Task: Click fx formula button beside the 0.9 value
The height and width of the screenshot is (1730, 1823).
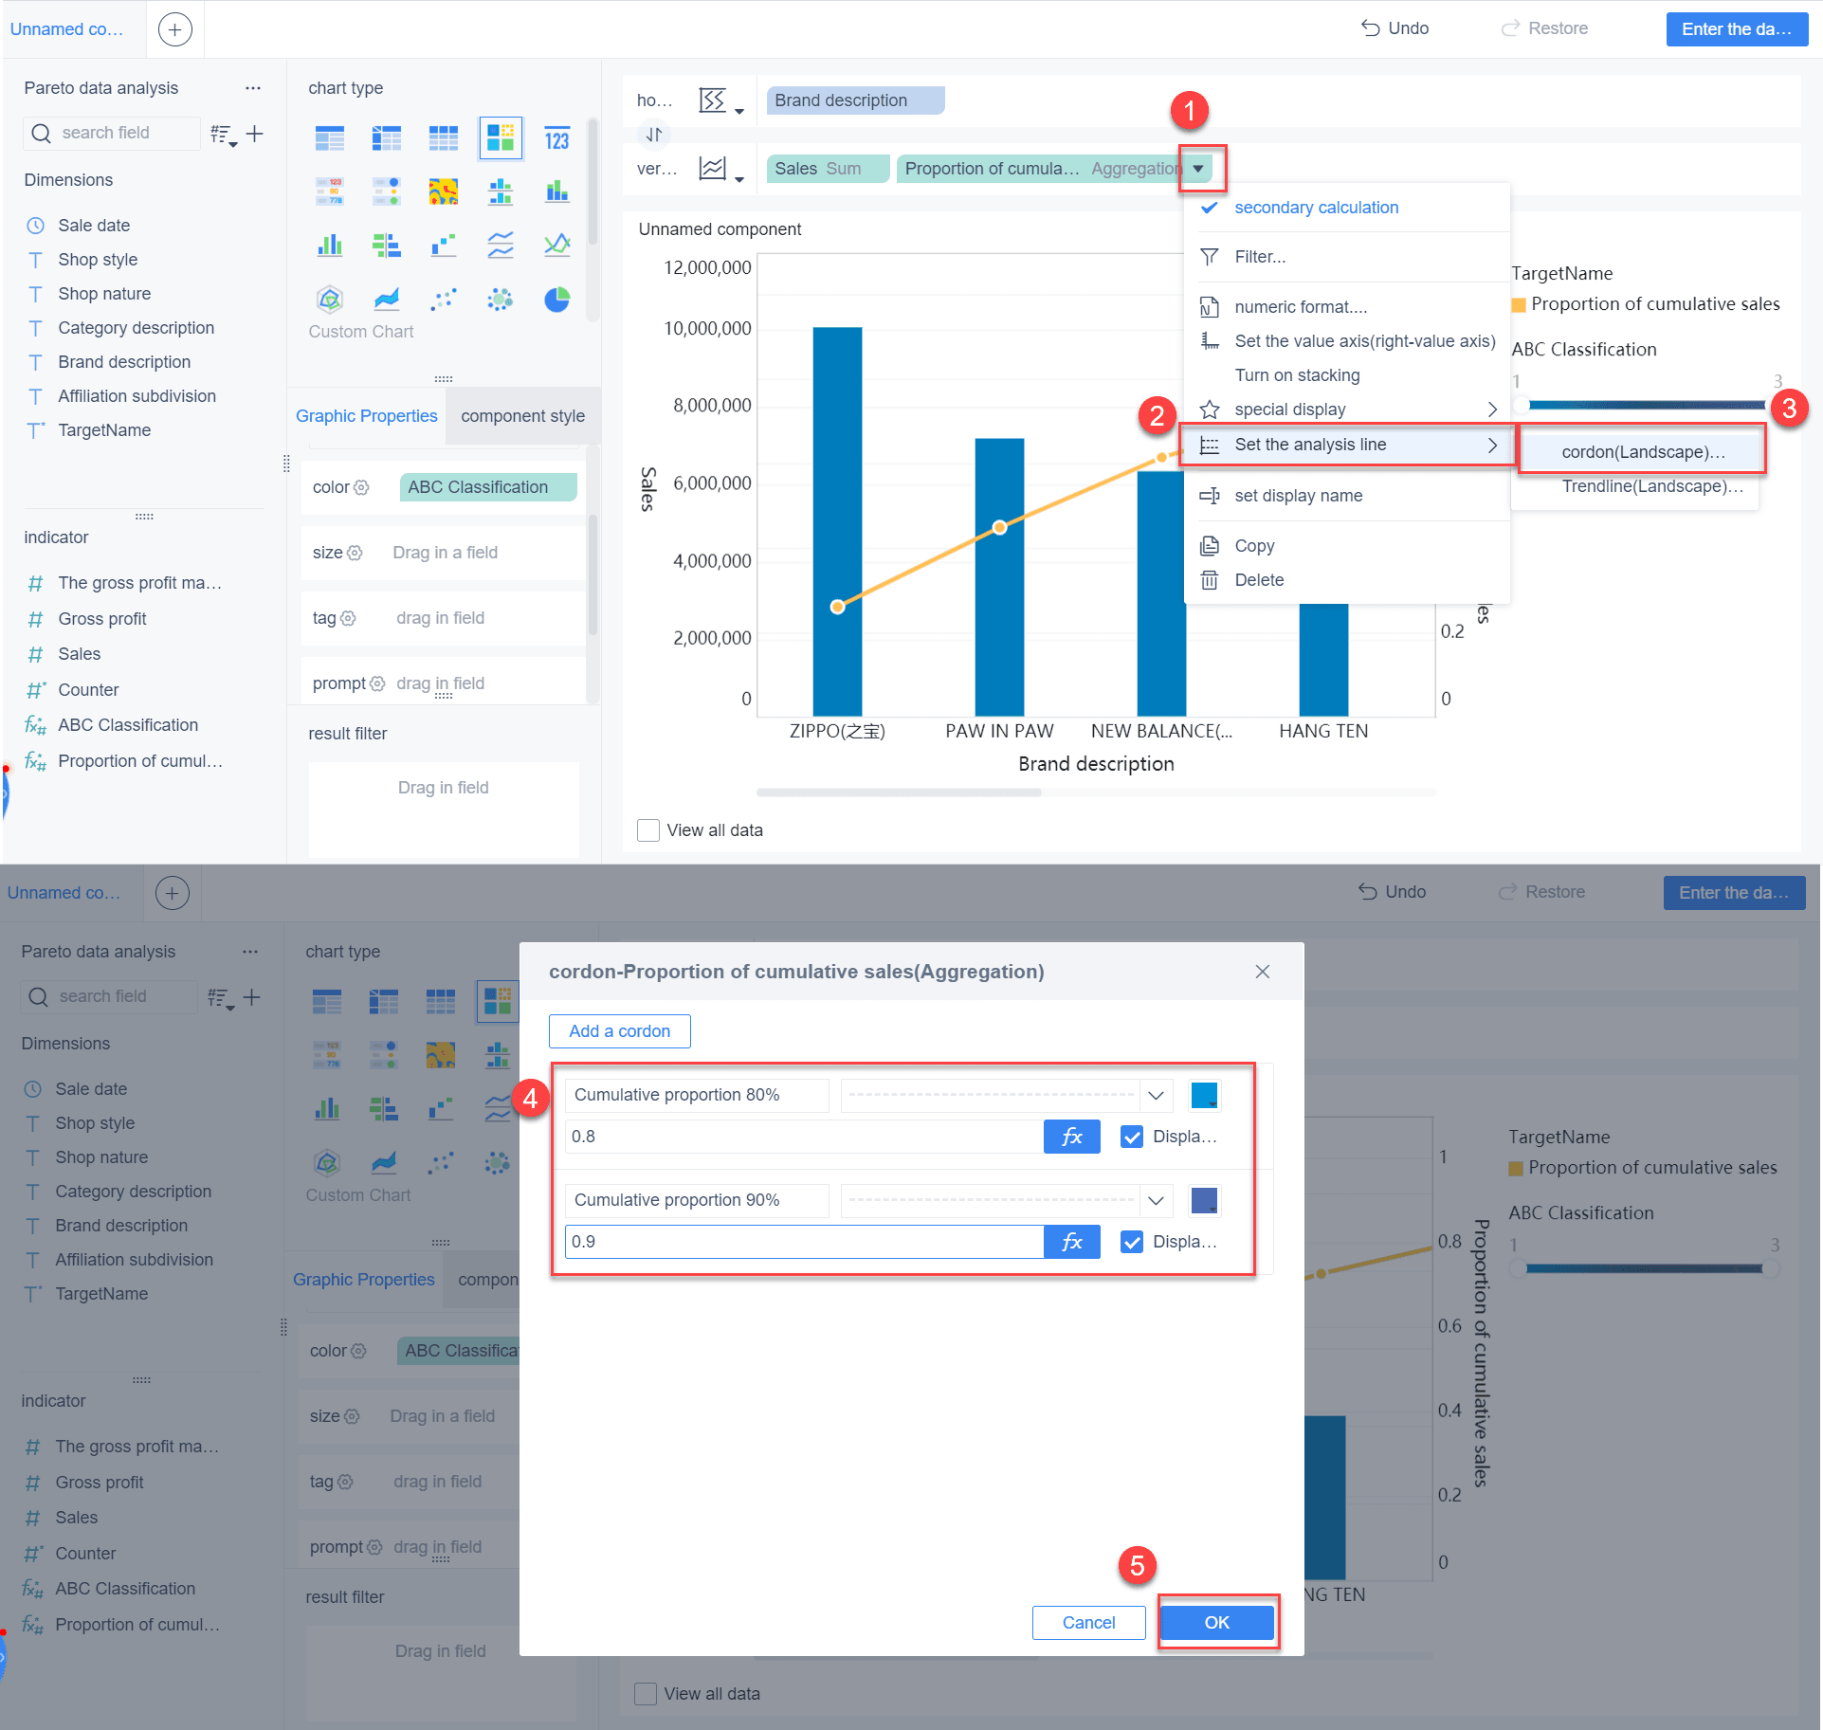Action: (x=1071, y=1242)
